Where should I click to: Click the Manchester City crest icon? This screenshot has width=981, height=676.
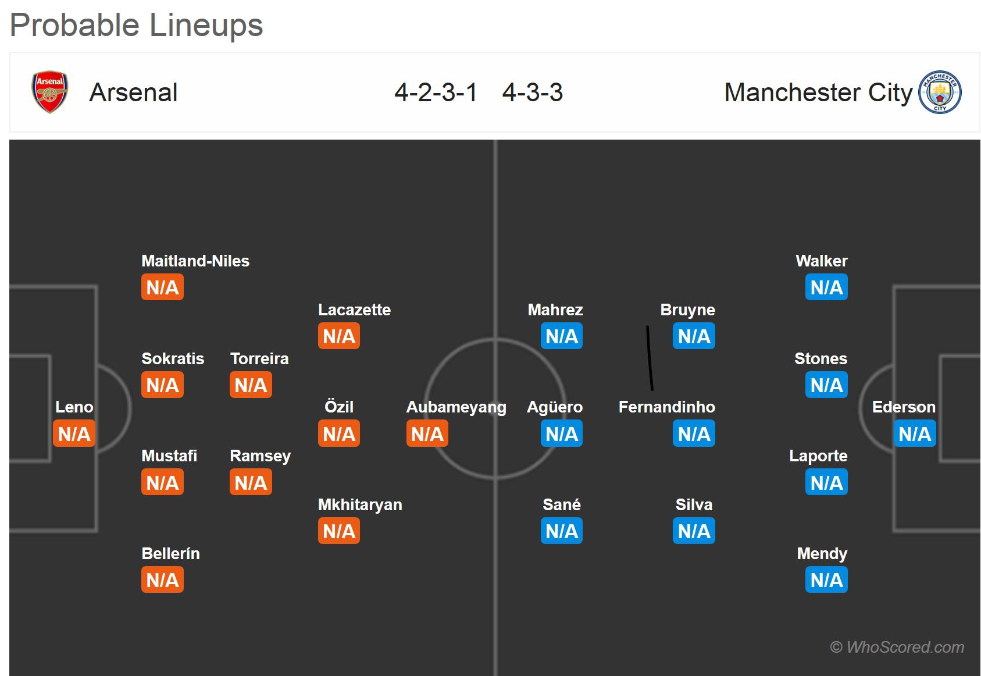[x=940, y=92]
